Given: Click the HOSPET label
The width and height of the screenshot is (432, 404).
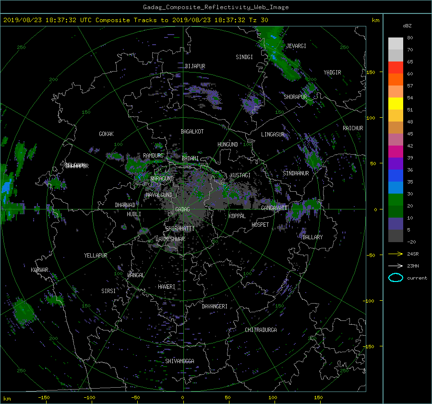Looking at the screenshot, I should click(x=260, y=225).
